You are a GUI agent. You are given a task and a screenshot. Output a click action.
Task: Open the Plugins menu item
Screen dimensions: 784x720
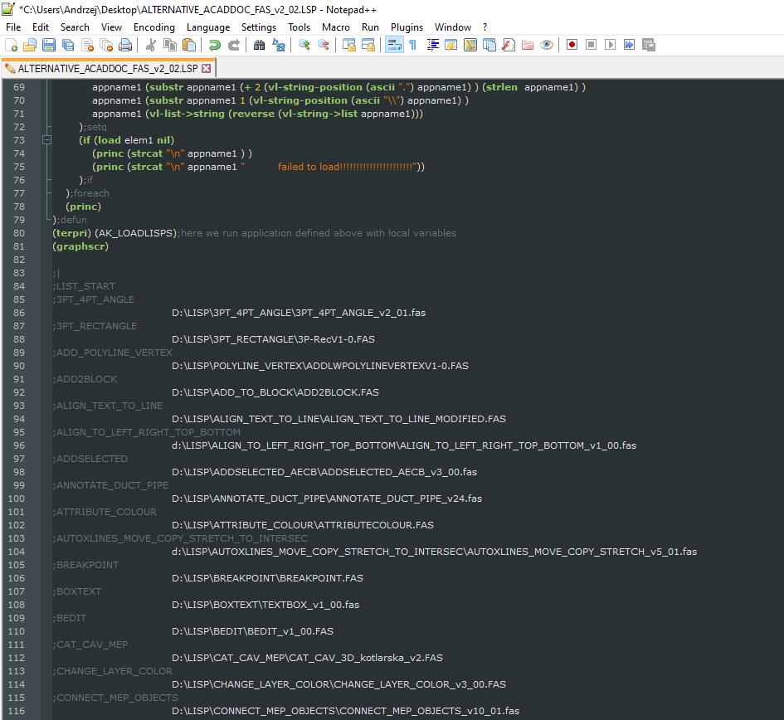pyautogui.click(x=407, y=27)
